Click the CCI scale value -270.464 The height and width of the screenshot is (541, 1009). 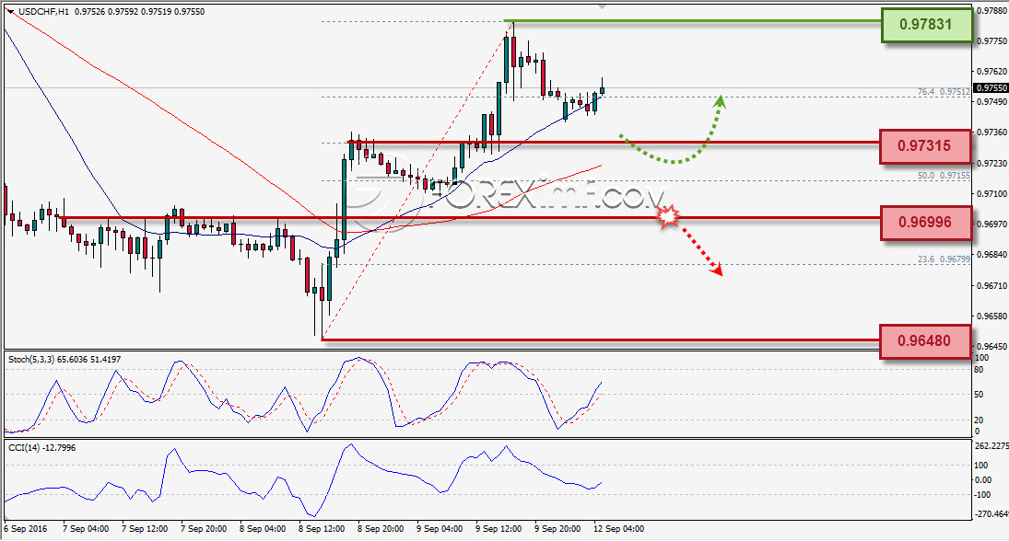[991, 514]
